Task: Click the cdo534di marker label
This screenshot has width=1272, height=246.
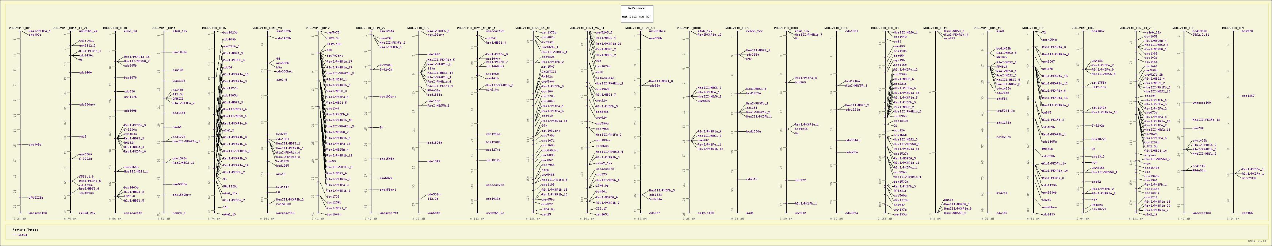Action: pyautogui.click(x=853, y=140)
